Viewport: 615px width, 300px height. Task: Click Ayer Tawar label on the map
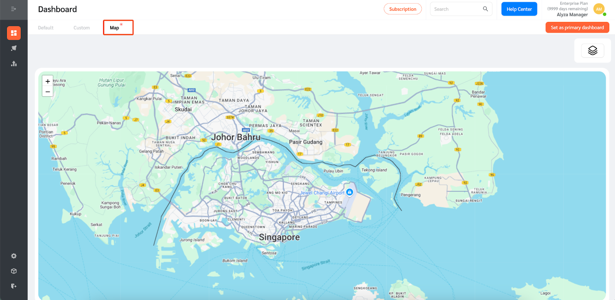[370, 73]
